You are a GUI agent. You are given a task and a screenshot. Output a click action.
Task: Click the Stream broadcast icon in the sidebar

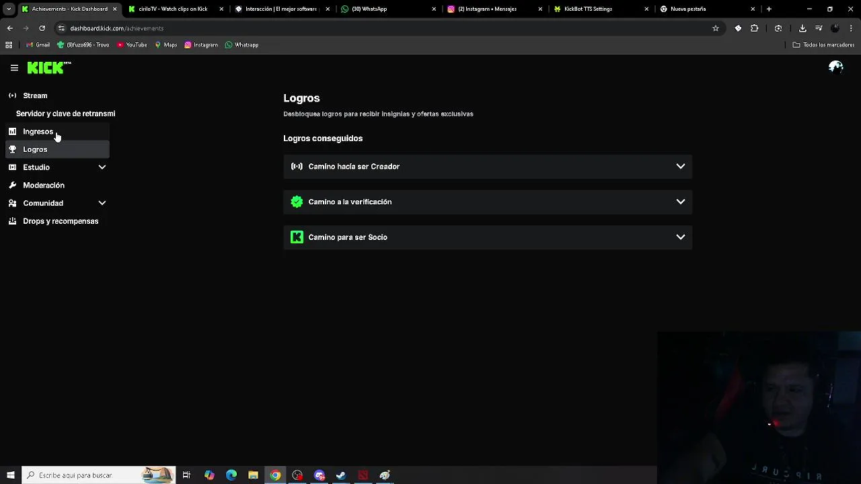click(x=12, y=95)
